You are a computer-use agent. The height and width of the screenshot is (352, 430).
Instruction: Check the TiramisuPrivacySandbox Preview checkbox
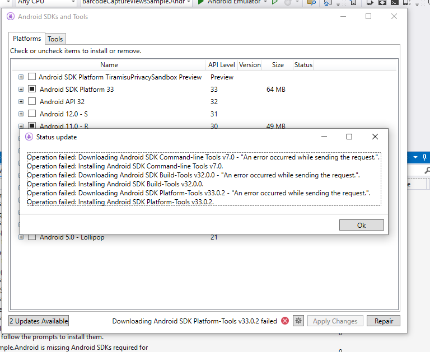(32, 77)
